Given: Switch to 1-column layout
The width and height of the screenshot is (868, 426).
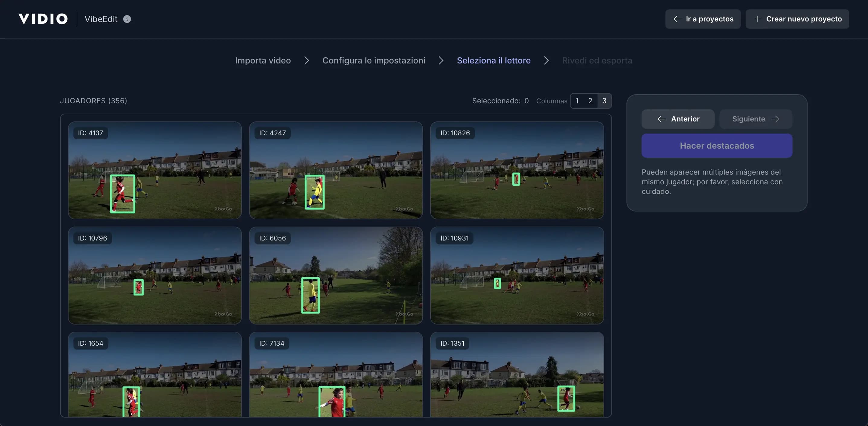Looking at the screenshot, I should (x=577, y=101).
